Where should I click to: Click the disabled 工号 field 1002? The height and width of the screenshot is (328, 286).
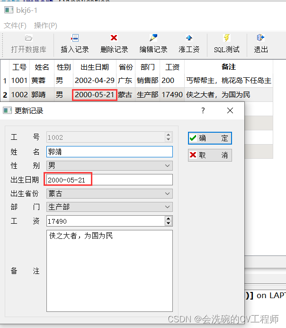106,137
